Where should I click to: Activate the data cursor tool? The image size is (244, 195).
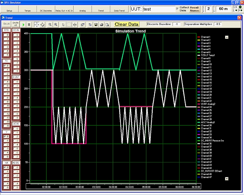75,25
